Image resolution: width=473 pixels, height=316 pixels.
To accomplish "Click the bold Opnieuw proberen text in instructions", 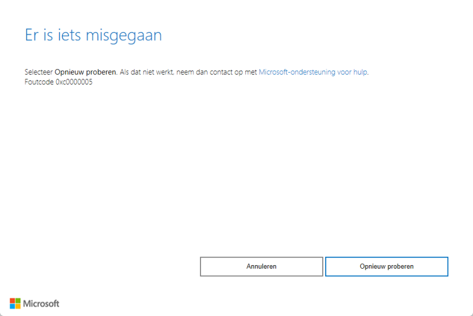I will tap(85, 72).
